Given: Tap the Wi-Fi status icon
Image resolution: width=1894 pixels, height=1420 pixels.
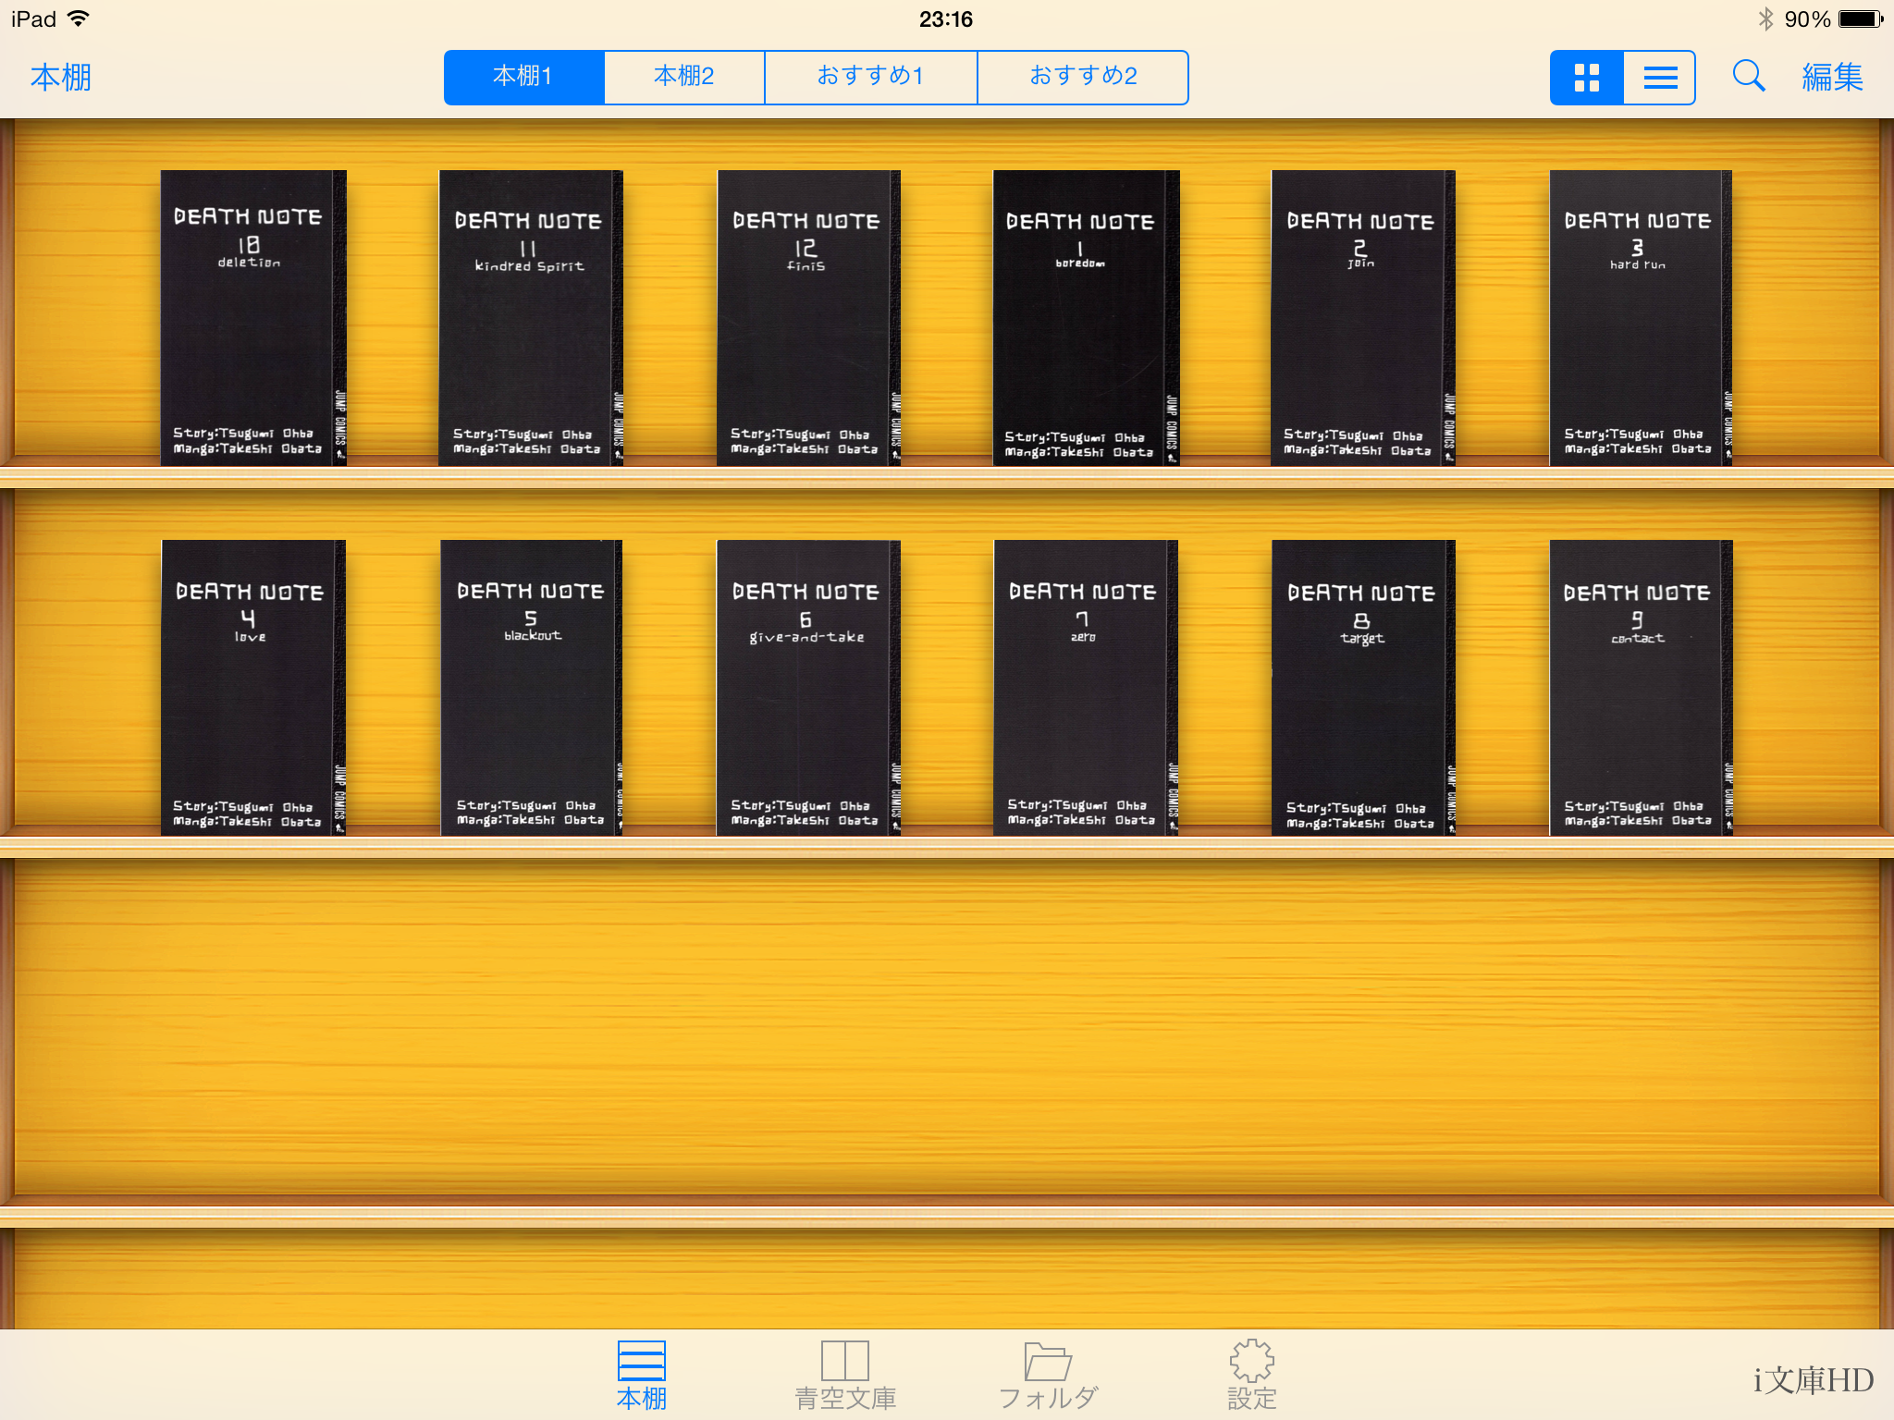Looking at the screenshot, I should pos(79,18).
